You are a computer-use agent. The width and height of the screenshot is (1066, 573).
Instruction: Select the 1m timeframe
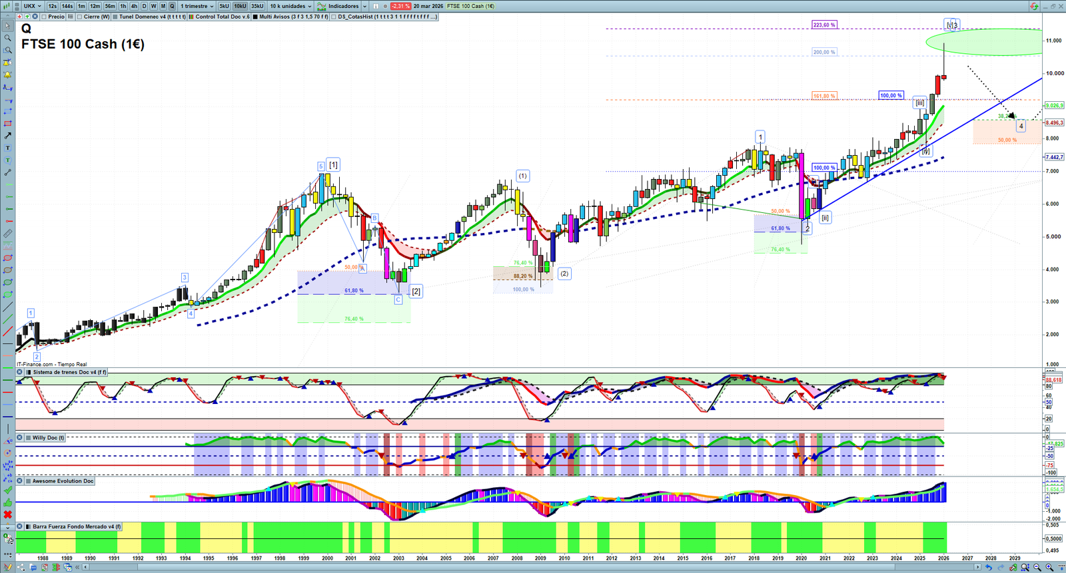click(x=81, y=6)
